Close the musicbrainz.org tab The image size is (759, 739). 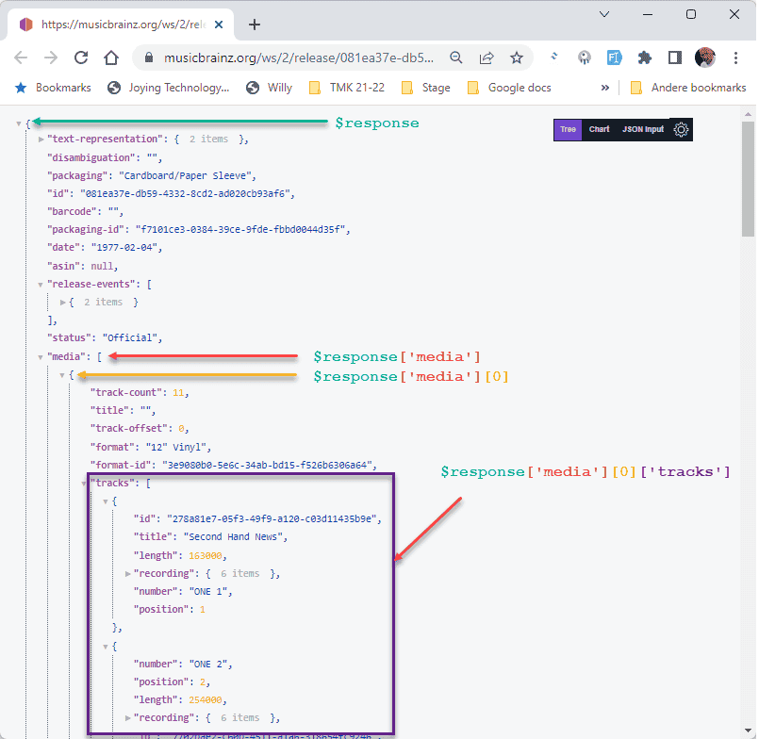[x=219, y=25]
